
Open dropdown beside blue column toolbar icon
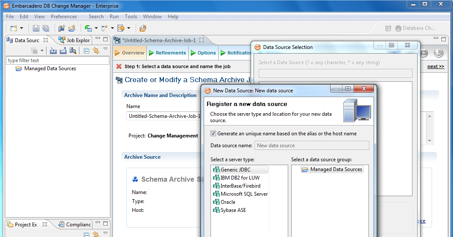click(x=112, y=28)
